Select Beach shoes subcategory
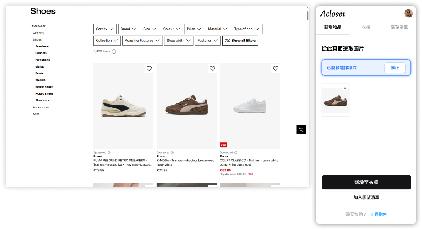Screen dimensions: 422x230 (44, 86)
